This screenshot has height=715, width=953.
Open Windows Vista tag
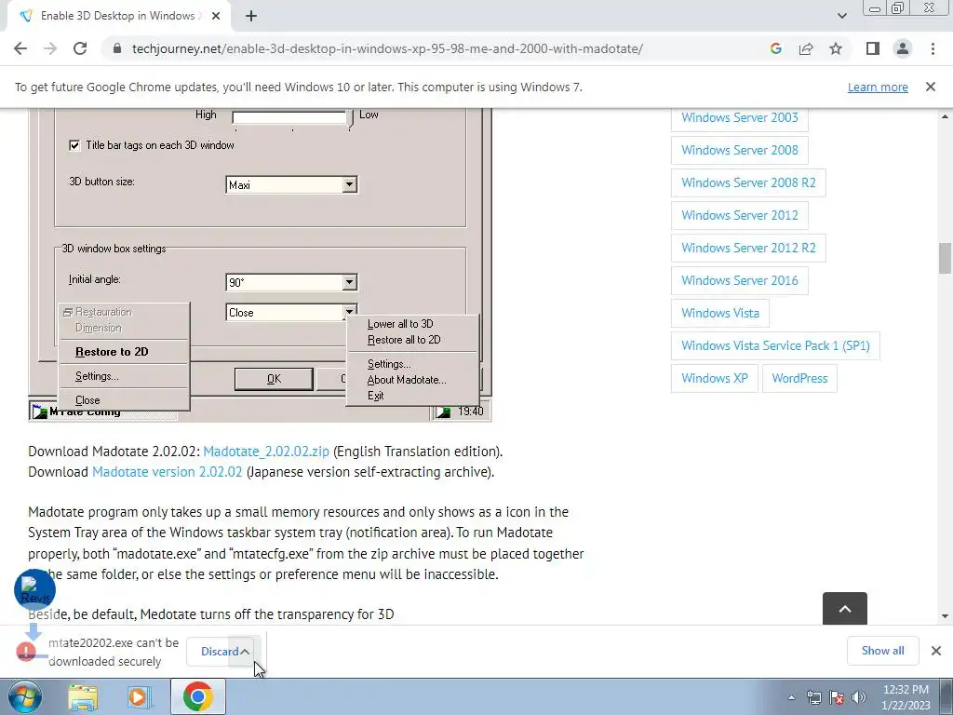pyautogui.click(x=720, y=313)
